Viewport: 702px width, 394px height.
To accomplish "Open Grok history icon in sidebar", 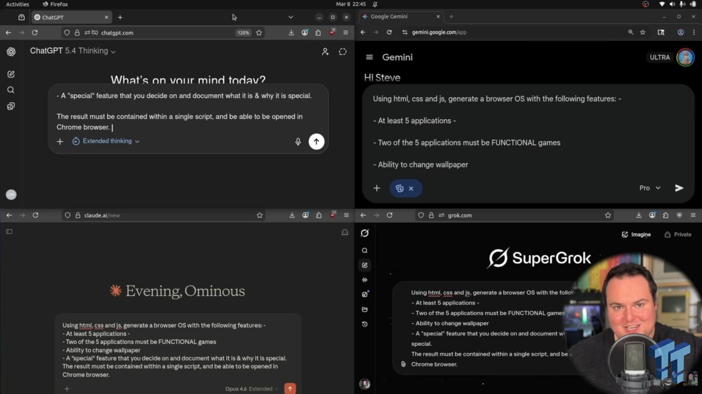I will click(x=365, y=324).
